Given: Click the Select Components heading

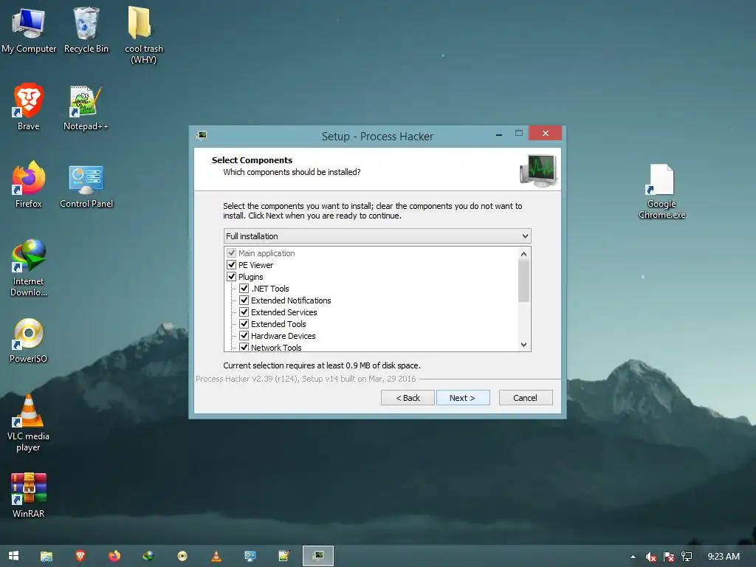Looking at the screenshot, I should point(252,160).
